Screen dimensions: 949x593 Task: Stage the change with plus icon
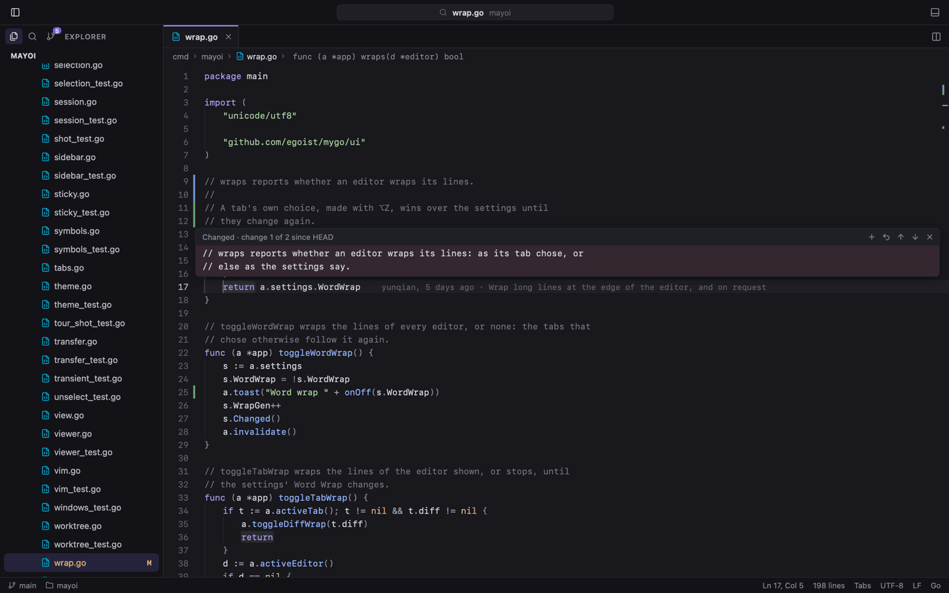[871, 237]
